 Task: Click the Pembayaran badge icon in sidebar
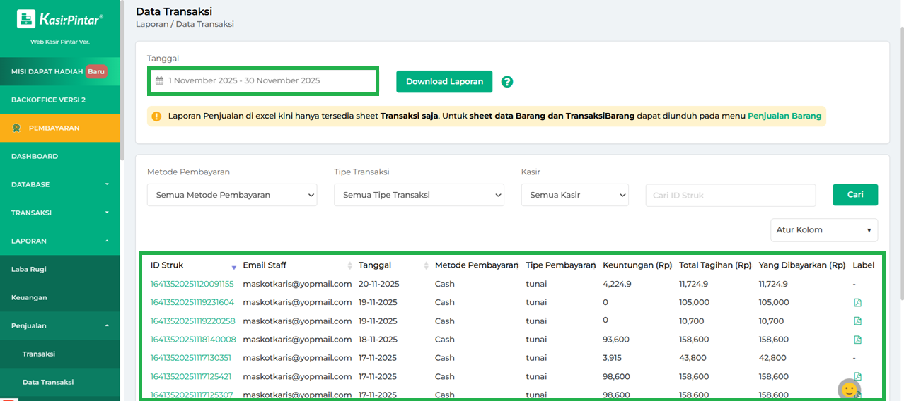tap(16, 128)
